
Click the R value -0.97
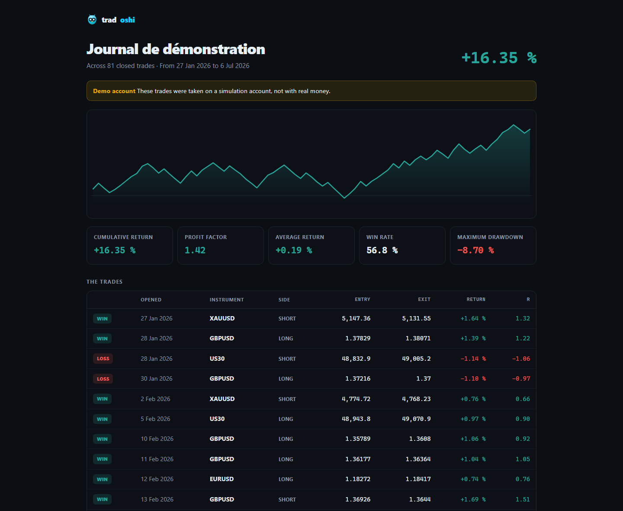click(x=521, y=378)
